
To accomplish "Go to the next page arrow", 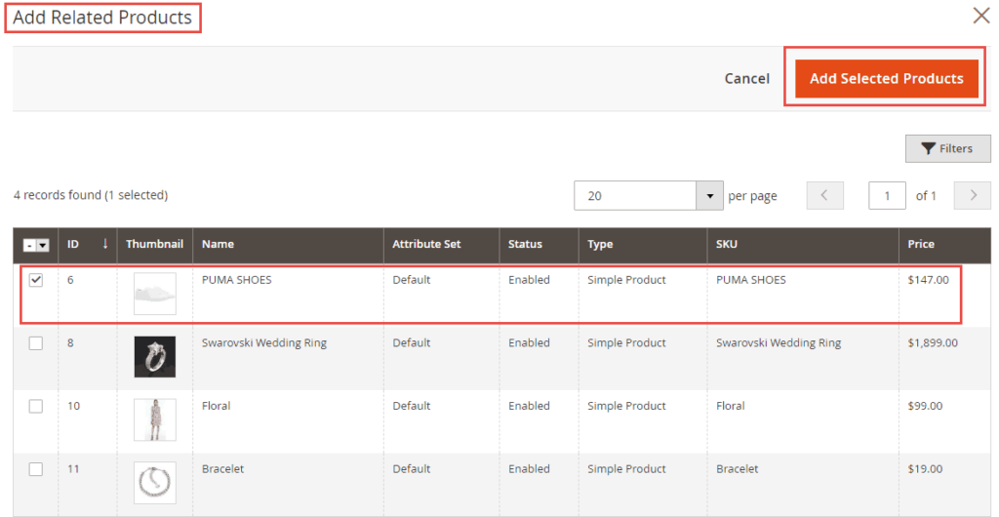I will point(973,196).
